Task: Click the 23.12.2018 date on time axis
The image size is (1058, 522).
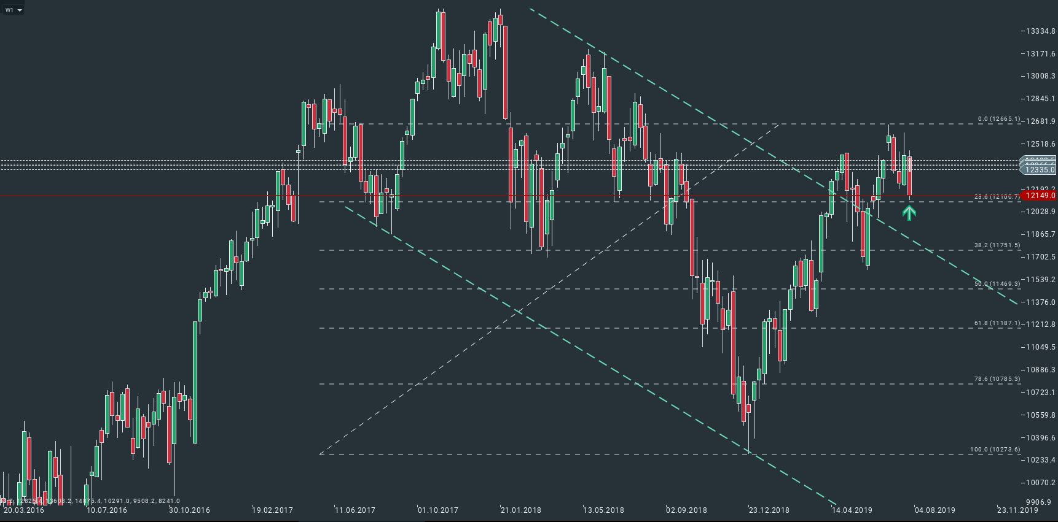Action: [x=769, y=510]
